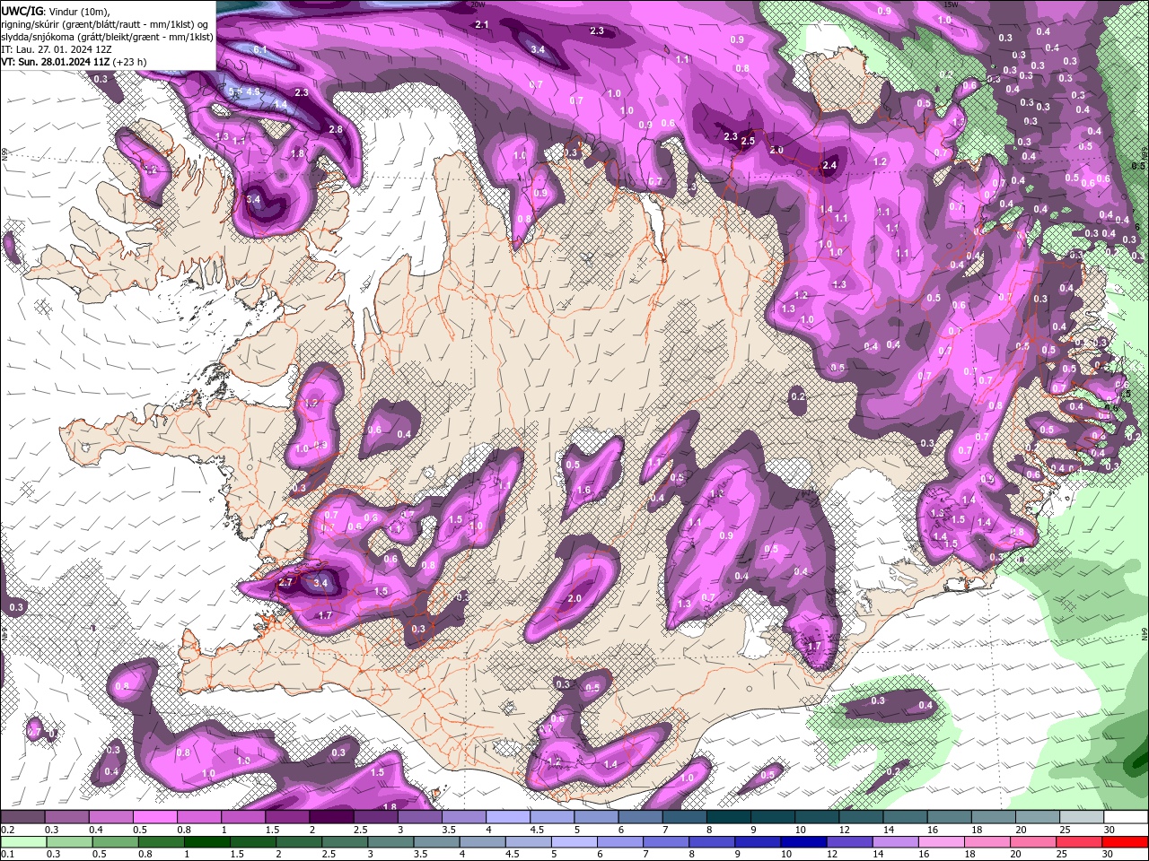Click the 'VT: Sun. 28.01.2024 11Z' valid time

click(56, 62)
